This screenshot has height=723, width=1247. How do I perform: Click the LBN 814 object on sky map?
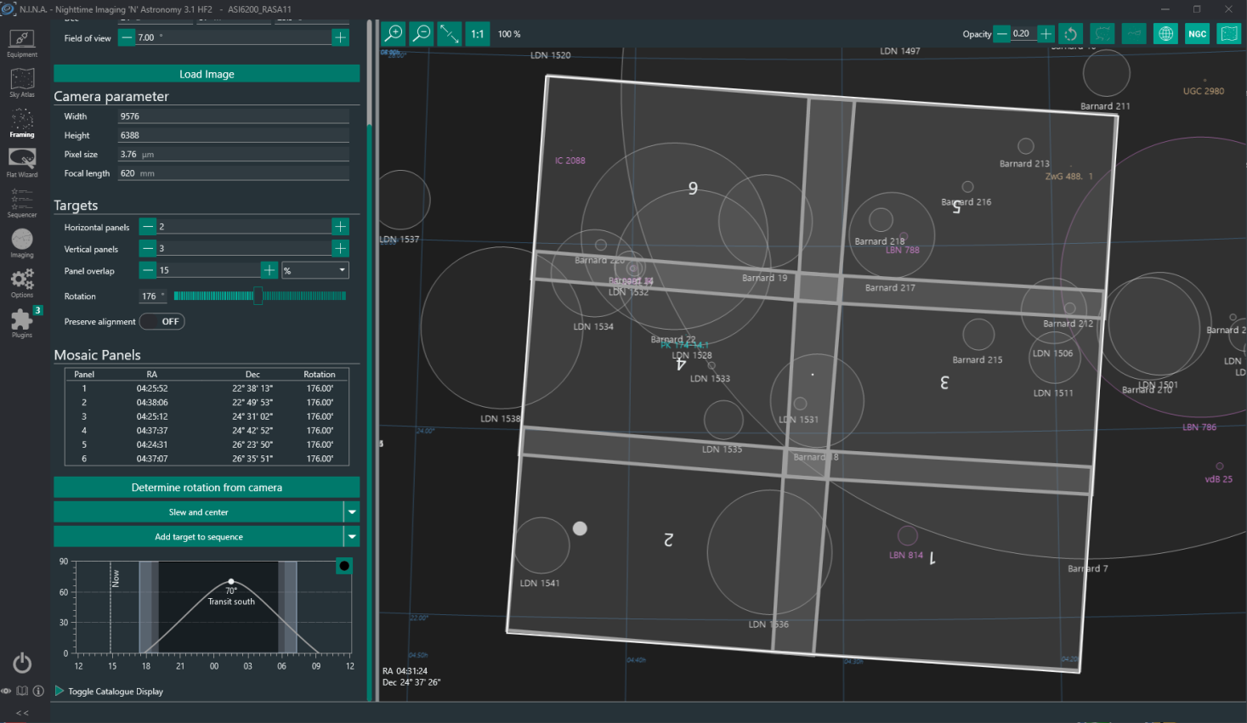(908, 535)
